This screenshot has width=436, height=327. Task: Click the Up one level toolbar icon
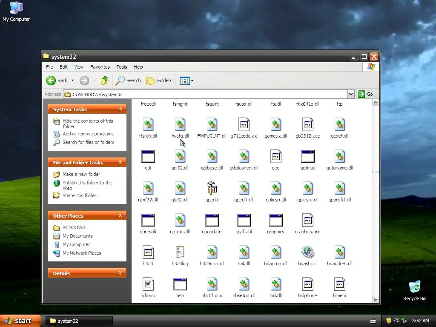pos(105,80)
